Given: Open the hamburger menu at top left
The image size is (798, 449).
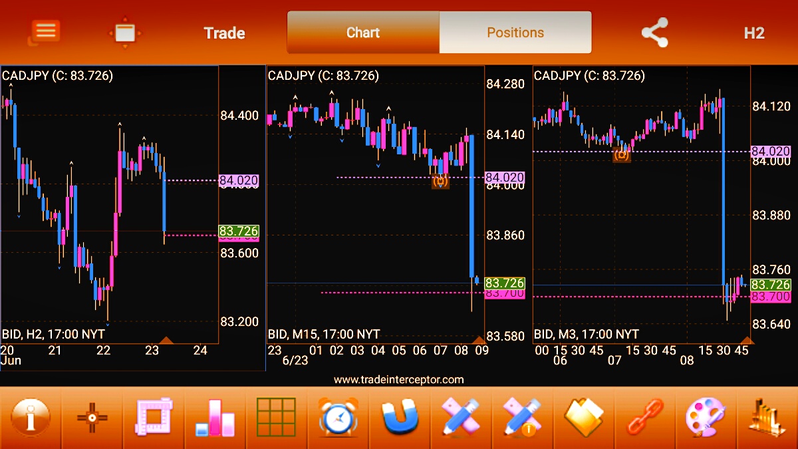Looking at the screenshot, I should coord(45,32).
